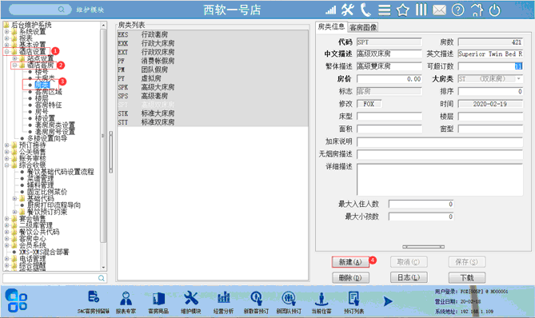
Task: Click the three vertical bars icon
Action: point(421,10)
